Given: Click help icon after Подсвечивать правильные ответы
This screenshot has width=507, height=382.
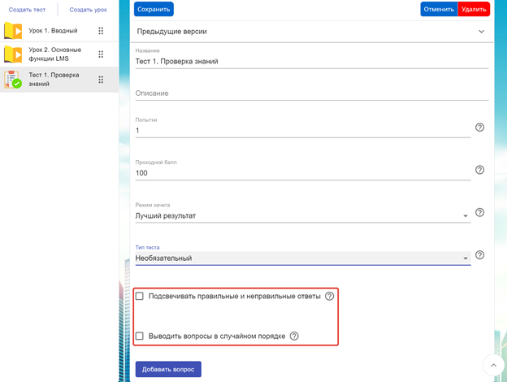Looking at the screenshot, I should [330, 296].
